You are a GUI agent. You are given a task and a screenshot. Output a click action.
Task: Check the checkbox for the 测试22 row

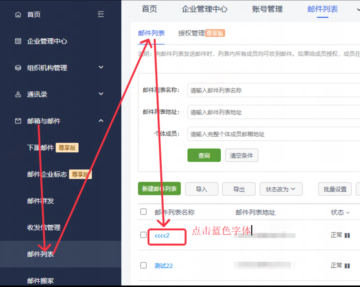143,265
